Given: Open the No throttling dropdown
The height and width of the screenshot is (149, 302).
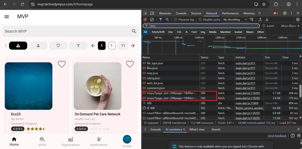Looking at the screenshot, I should point(235,19).
